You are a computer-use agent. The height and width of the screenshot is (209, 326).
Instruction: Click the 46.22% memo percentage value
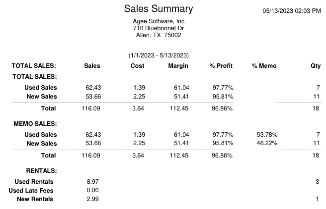coord(267,144)
